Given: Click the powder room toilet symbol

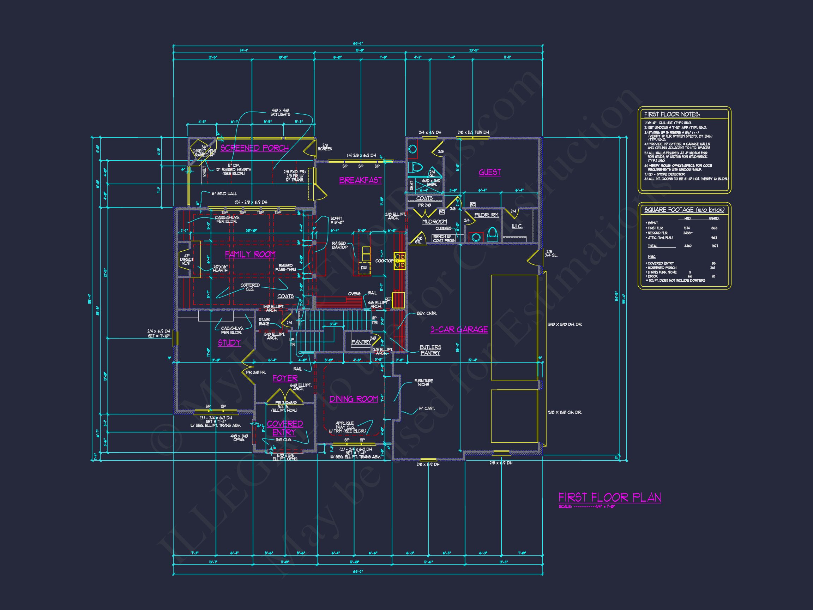Looking at the screenshot, I should tap(492, 234).
